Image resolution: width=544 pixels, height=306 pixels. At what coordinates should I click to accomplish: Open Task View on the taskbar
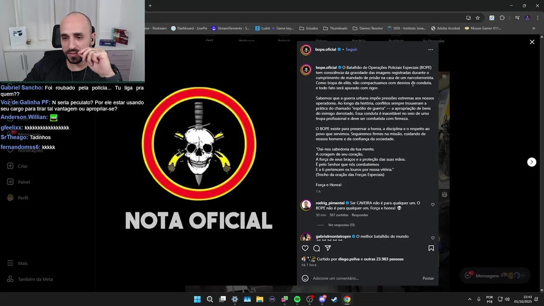(x=222, y=299)
